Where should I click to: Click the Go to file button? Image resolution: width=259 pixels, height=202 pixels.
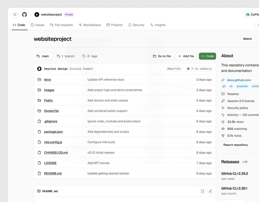(162, 56)
